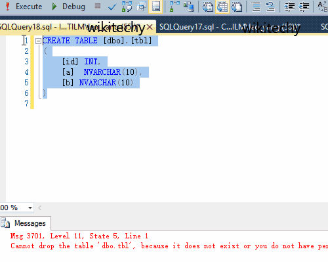This screenshot has height=262, width=328.
Task: Click the 'Cannot drop the table' message
Action: (x=169, y=246)
